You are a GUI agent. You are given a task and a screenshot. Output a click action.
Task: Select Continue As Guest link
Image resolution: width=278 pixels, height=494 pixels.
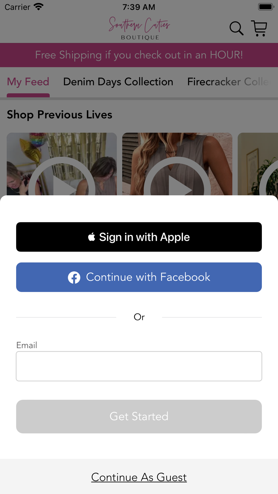pos(139,477)
